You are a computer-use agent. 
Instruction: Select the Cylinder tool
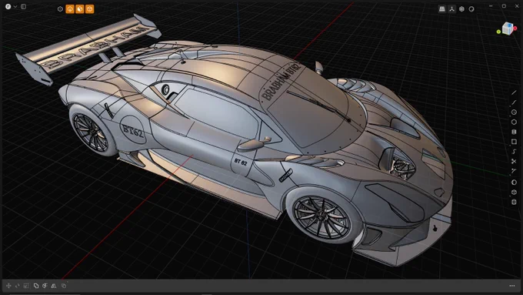click(514, 132)
